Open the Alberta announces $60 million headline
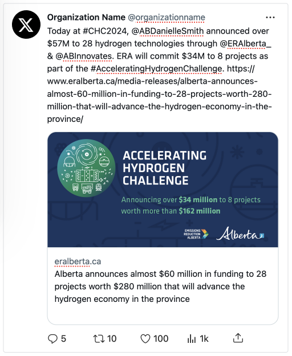 [x=160, y=287]
